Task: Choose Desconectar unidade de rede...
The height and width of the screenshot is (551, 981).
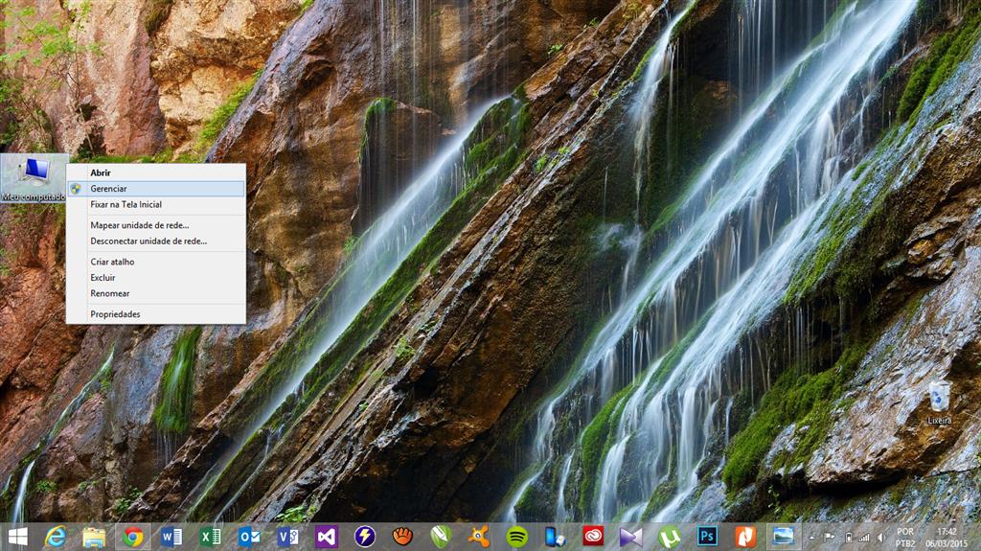Action: [x=156, y=241]
